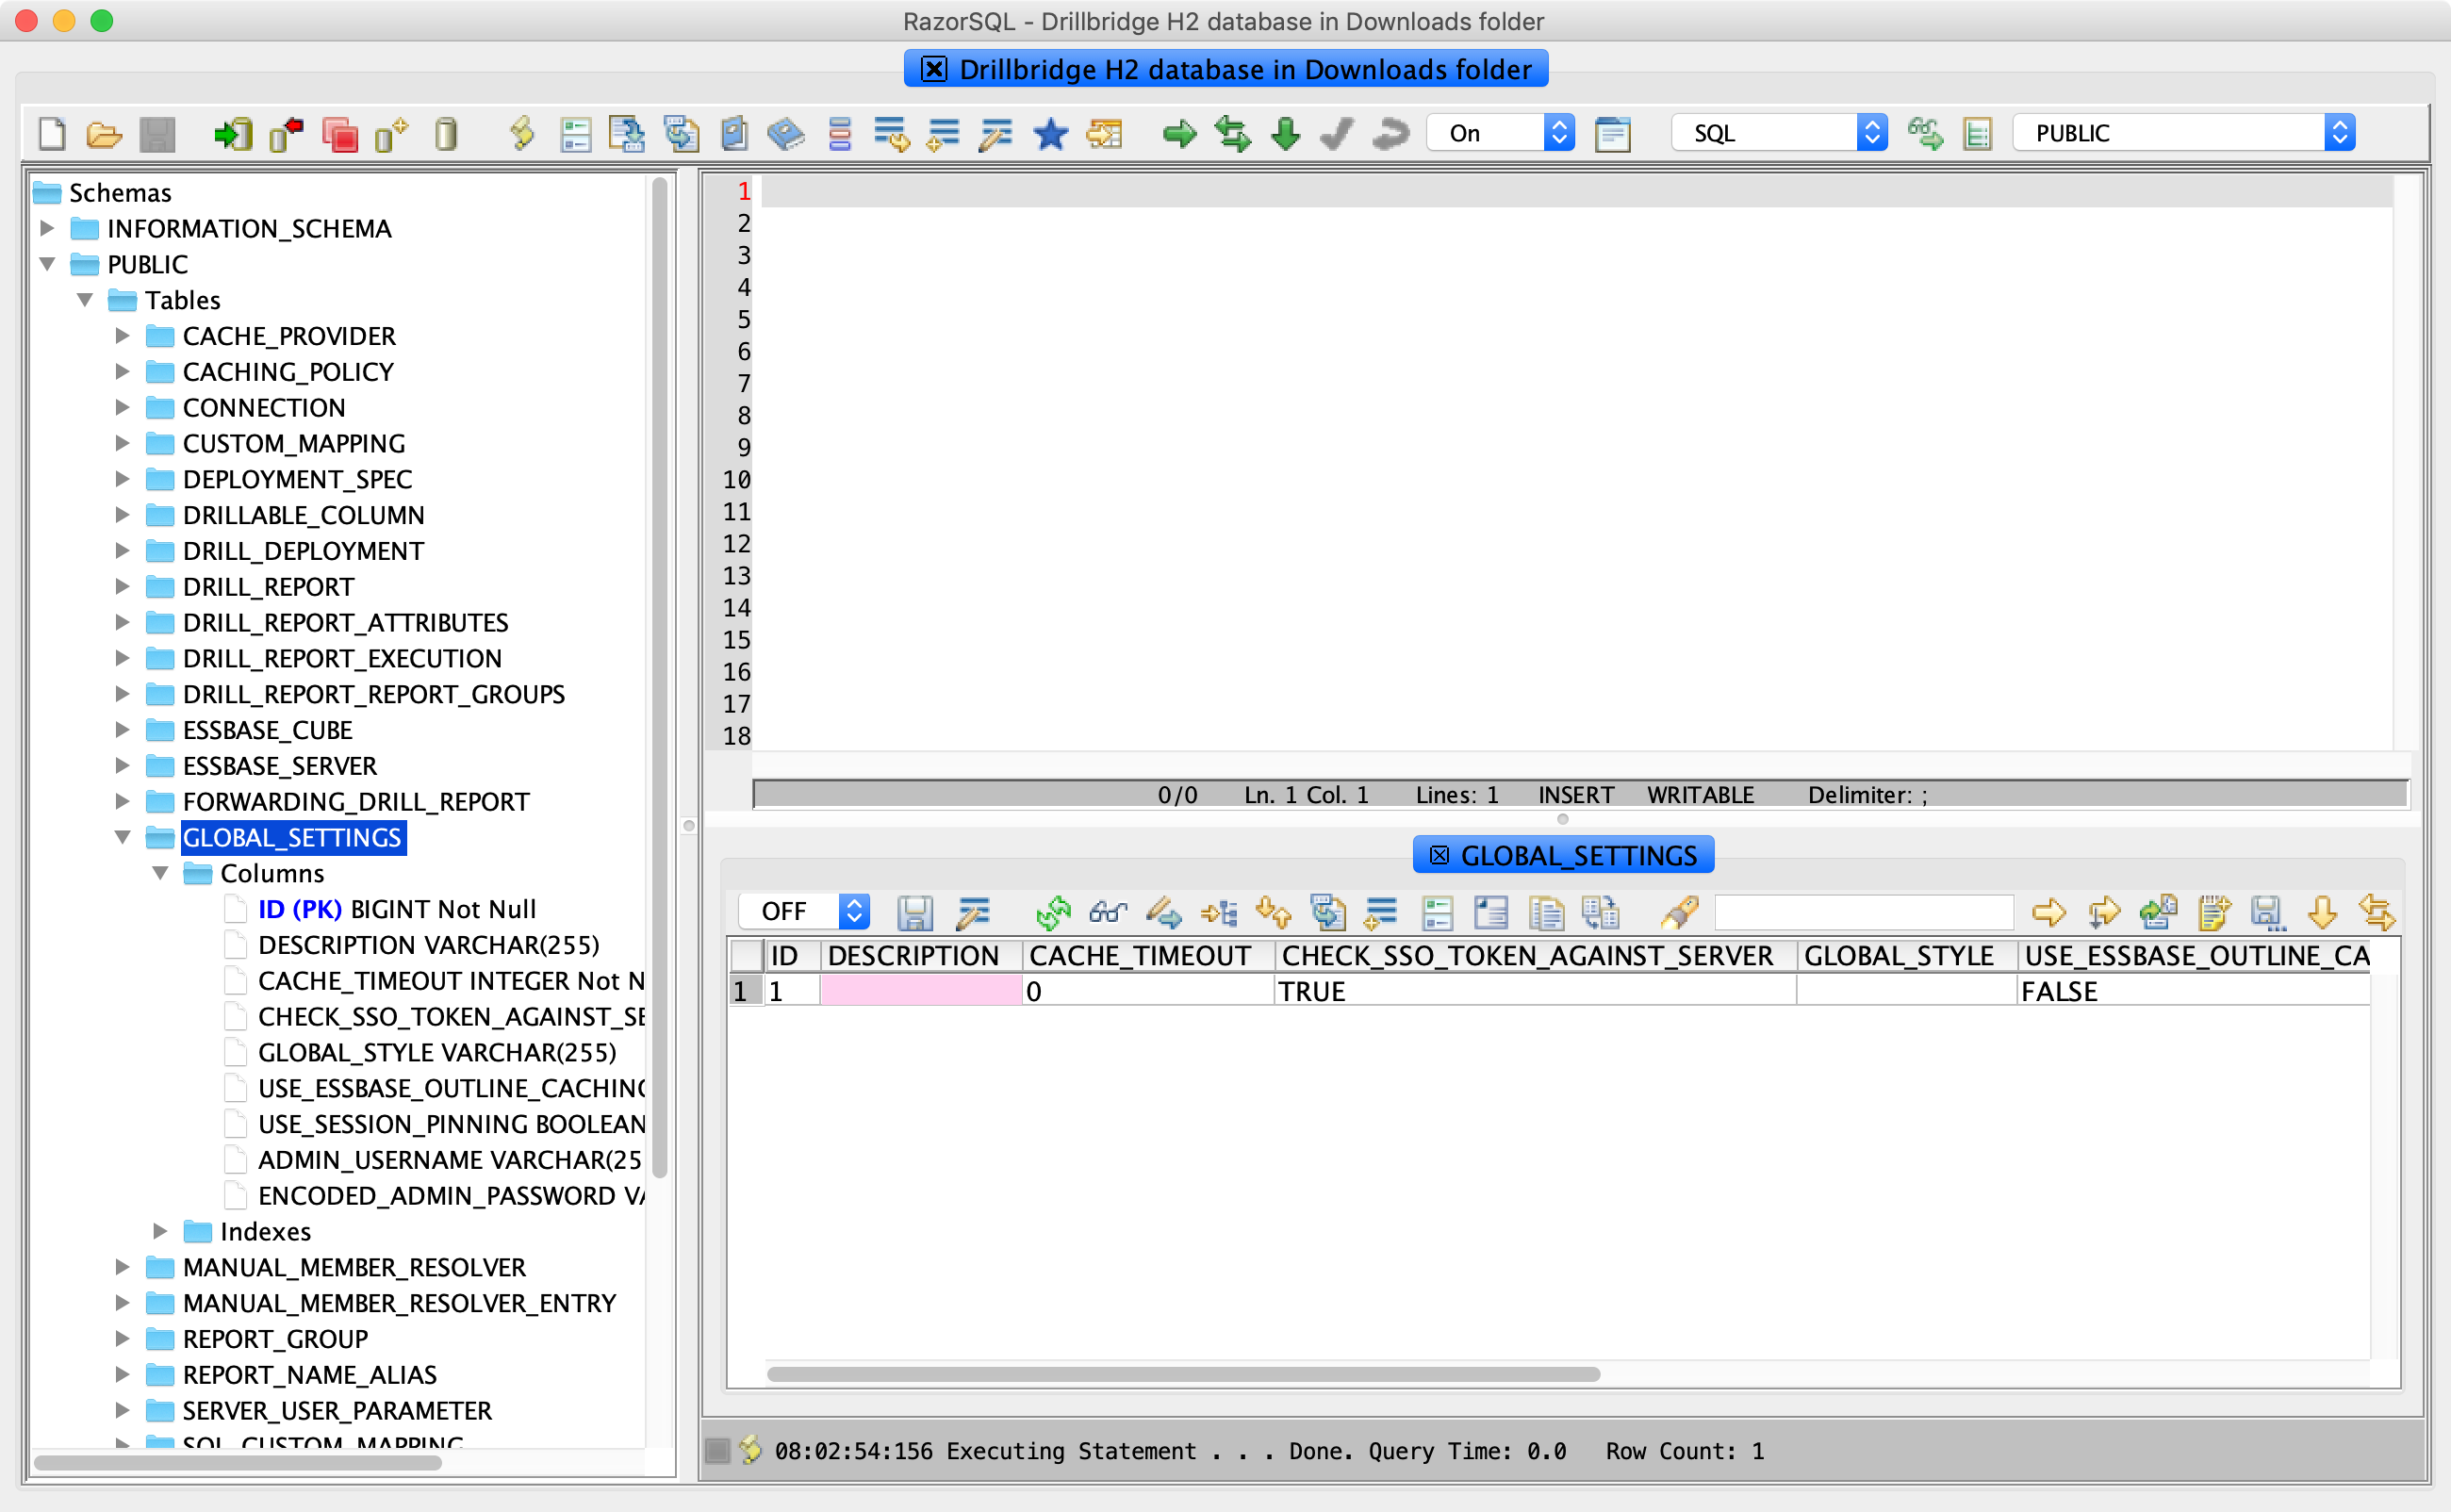Click the blue star icon
The height and width of the screenshot is (1512, 2451).
(1050, 133)
